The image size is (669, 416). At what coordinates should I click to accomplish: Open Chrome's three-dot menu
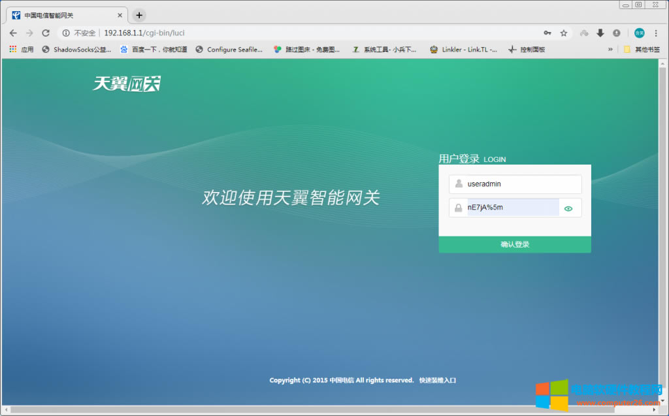[656, 33]
